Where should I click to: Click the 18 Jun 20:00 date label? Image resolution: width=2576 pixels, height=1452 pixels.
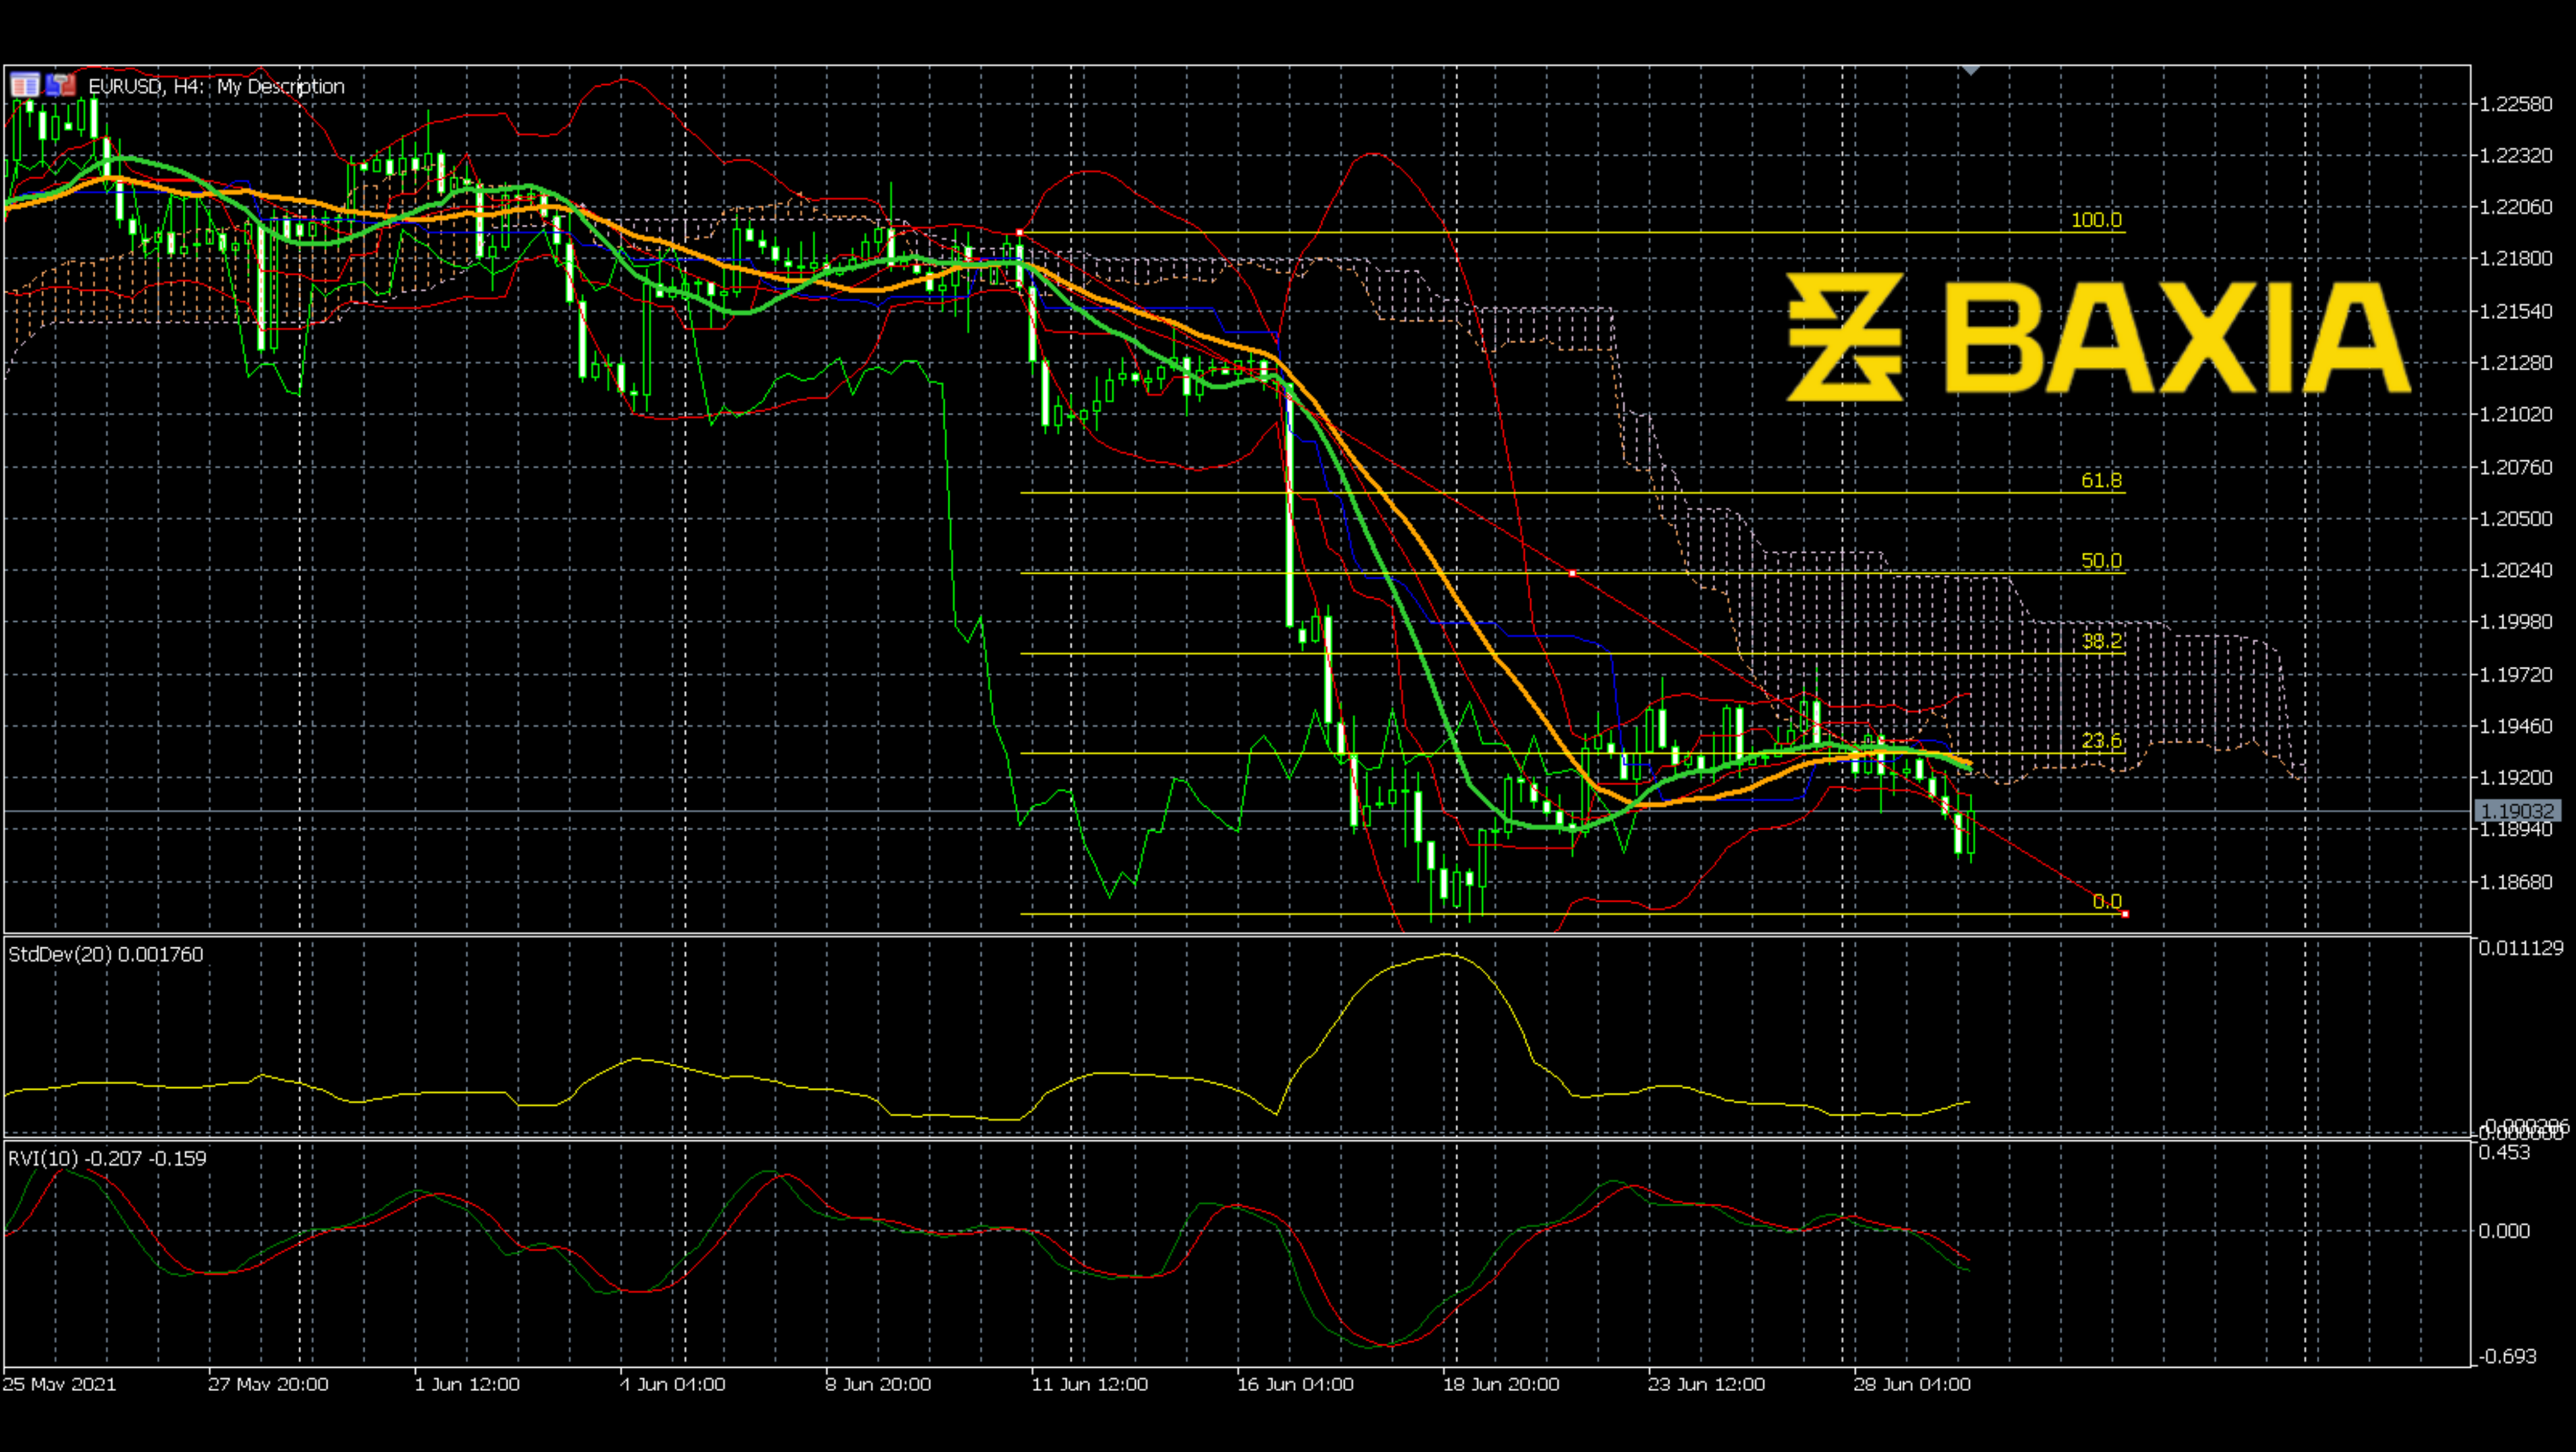pyautogui.click(x=1501, y=1384)
